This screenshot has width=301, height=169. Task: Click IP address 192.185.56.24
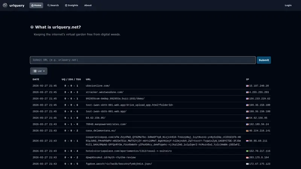click(259, 124)
